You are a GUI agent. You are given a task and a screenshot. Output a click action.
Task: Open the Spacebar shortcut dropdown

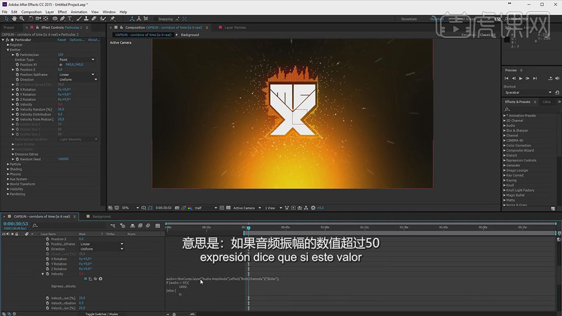pyautogui.click(x=528, y=92)
